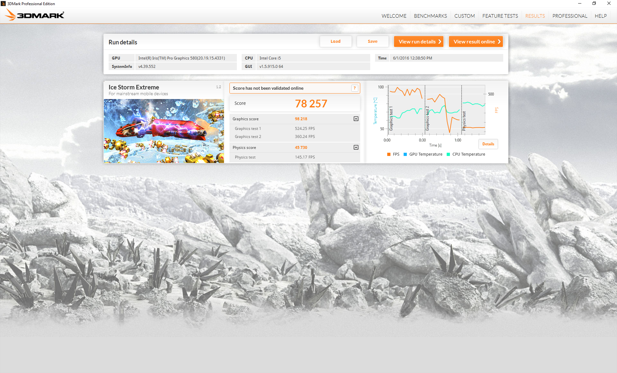
Task: Click the FPS orange legend swatch
Action: 389,154
